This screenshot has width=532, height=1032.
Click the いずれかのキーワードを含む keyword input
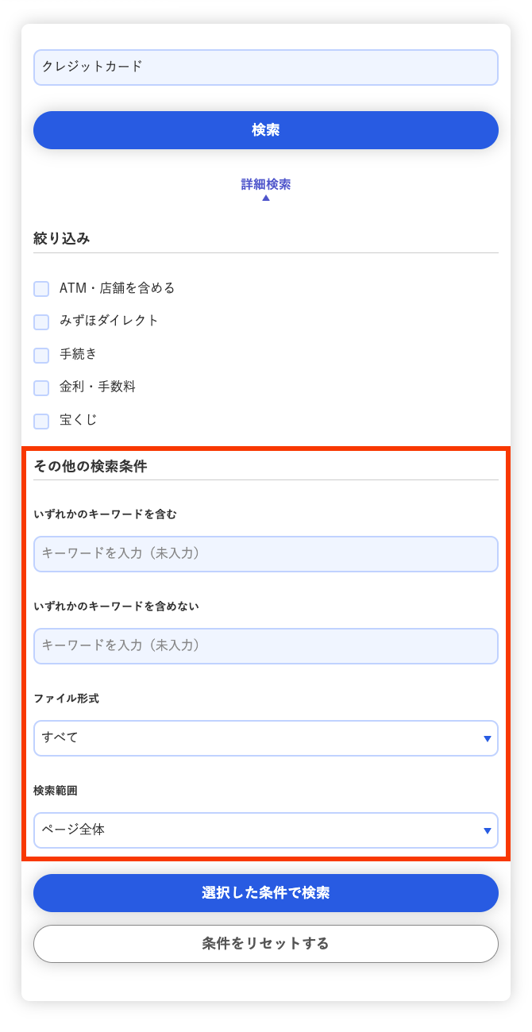(x=266, y=554)
